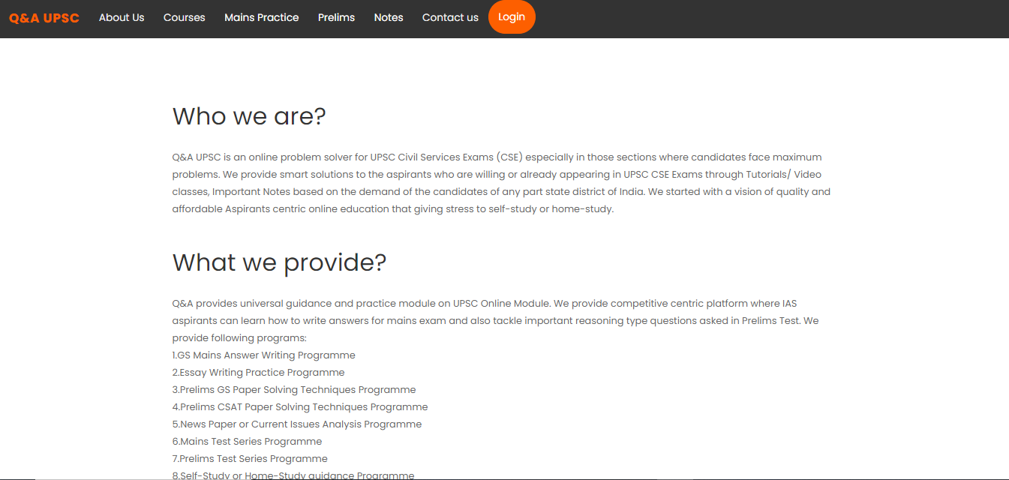Click the orange Login button
The image size is (1009, 480).
512,17
